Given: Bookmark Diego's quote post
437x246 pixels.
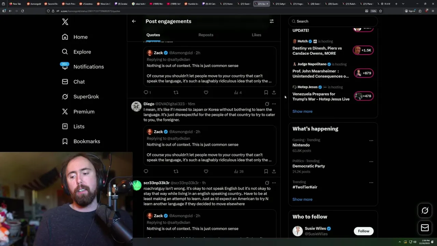Looking at the screenshot, I should pyautogui.click(x=266, y=171).
